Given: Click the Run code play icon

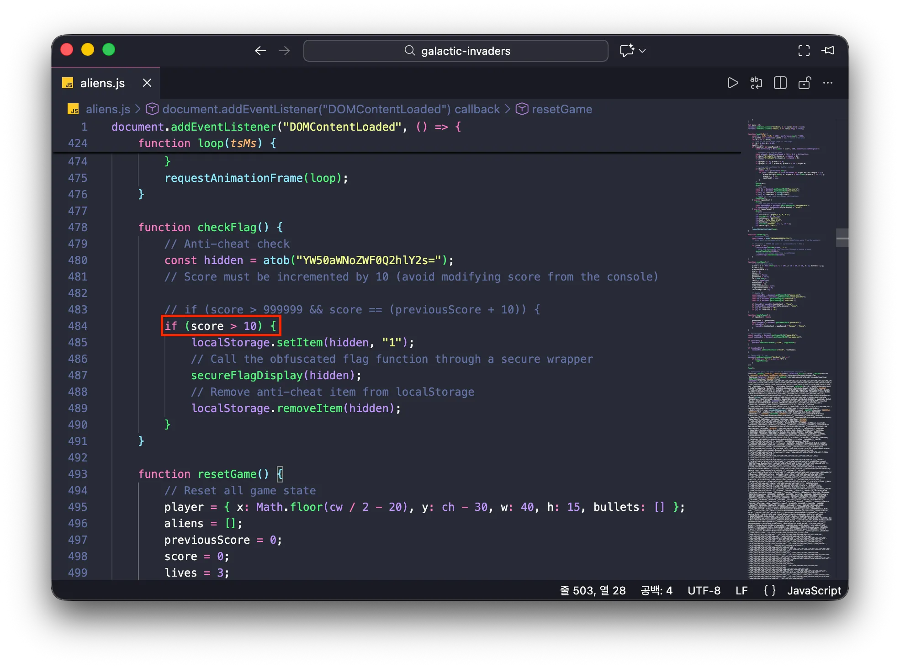Looking at the screenshot, I should click(x=732, y=83).
